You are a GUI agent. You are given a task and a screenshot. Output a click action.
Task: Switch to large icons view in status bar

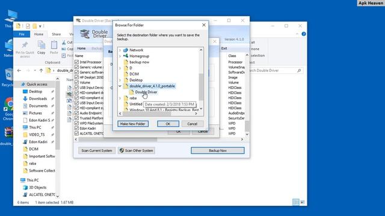click(303, 202)
